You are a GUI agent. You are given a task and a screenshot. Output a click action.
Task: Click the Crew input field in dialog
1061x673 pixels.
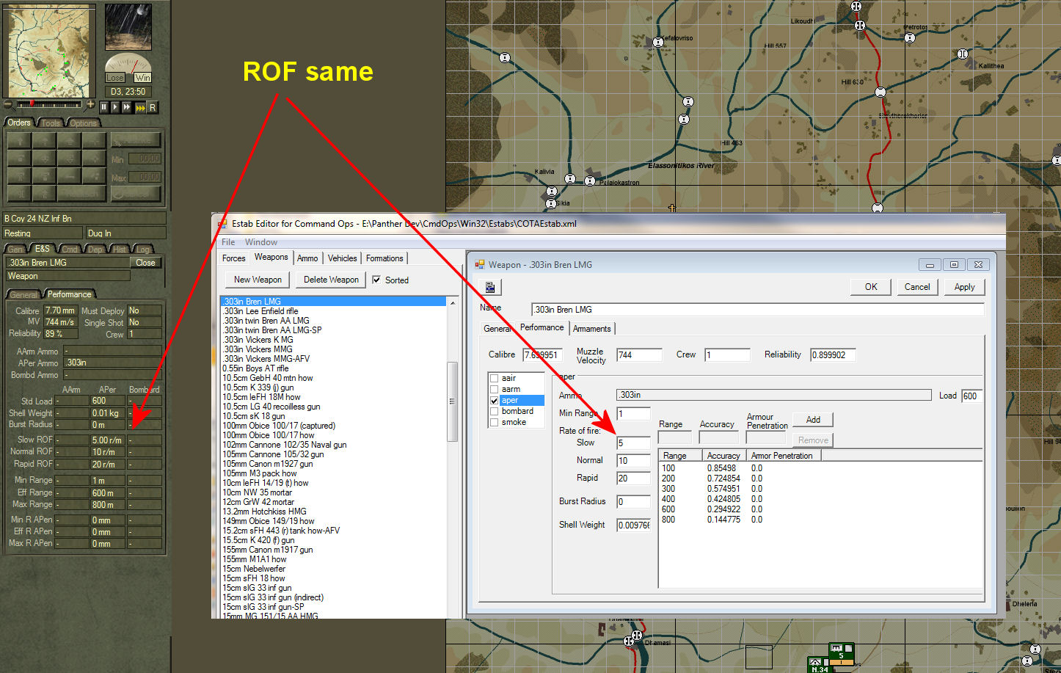[x=727, y=355]
